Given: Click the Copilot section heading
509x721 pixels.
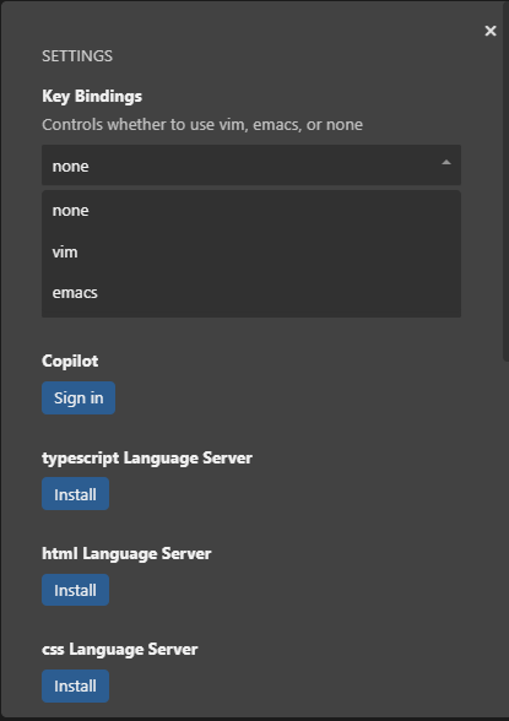Looking at the screenshot, I should pyautogui.click(x=70, y=361).
